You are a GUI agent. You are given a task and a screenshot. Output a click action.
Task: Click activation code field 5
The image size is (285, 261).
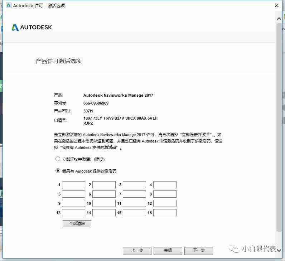[x=74, y=194]
